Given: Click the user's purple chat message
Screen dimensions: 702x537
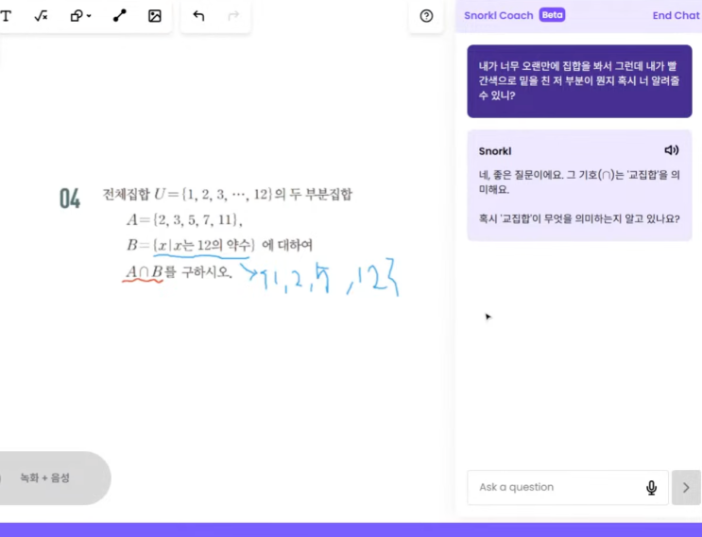Looking at the screenshot, I should pyautogui.click(x=579, y=81).
